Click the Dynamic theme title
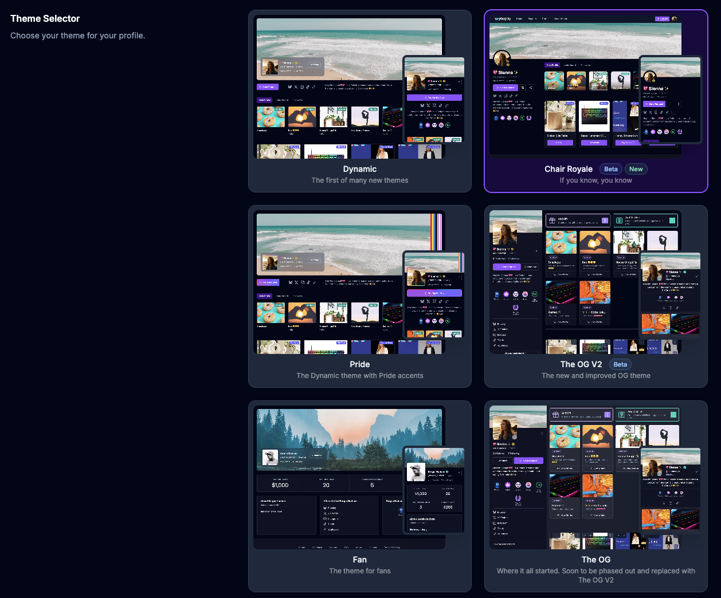This screenshot has width=721, height=598. pyautogui.click(x=359, y=169)
